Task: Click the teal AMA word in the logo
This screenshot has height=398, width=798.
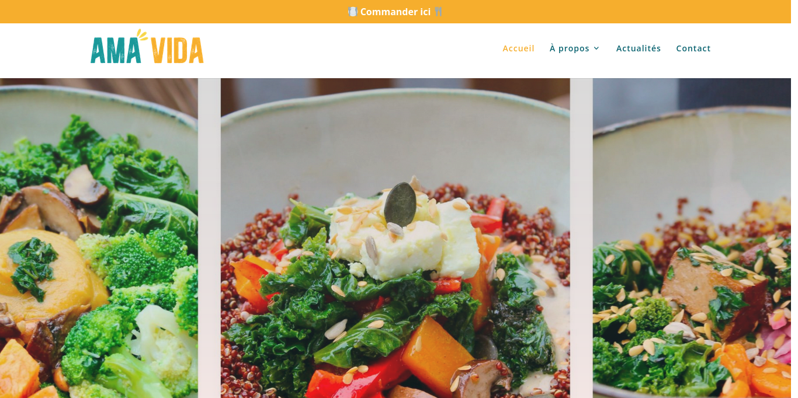Action: (x=116, y=50)
